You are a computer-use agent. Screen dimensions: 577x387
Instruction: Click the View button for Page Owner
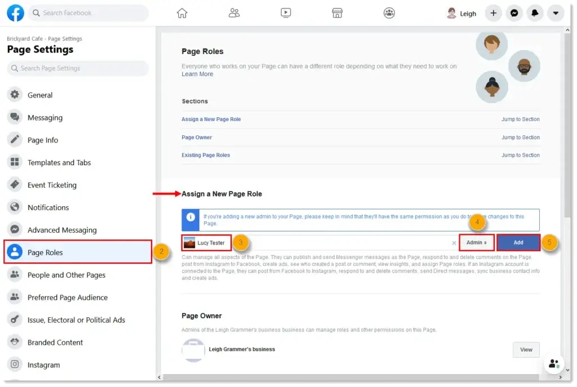click(x=526, y=349)
